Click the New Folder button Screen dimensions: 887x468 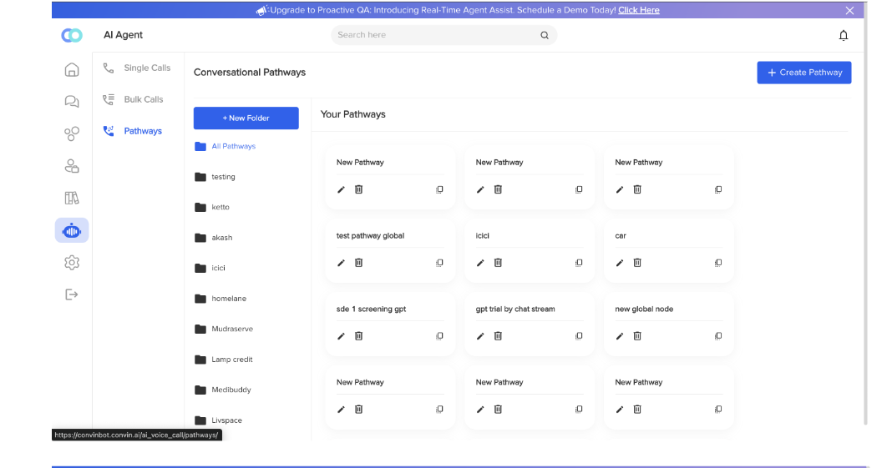tap(246, 118)
